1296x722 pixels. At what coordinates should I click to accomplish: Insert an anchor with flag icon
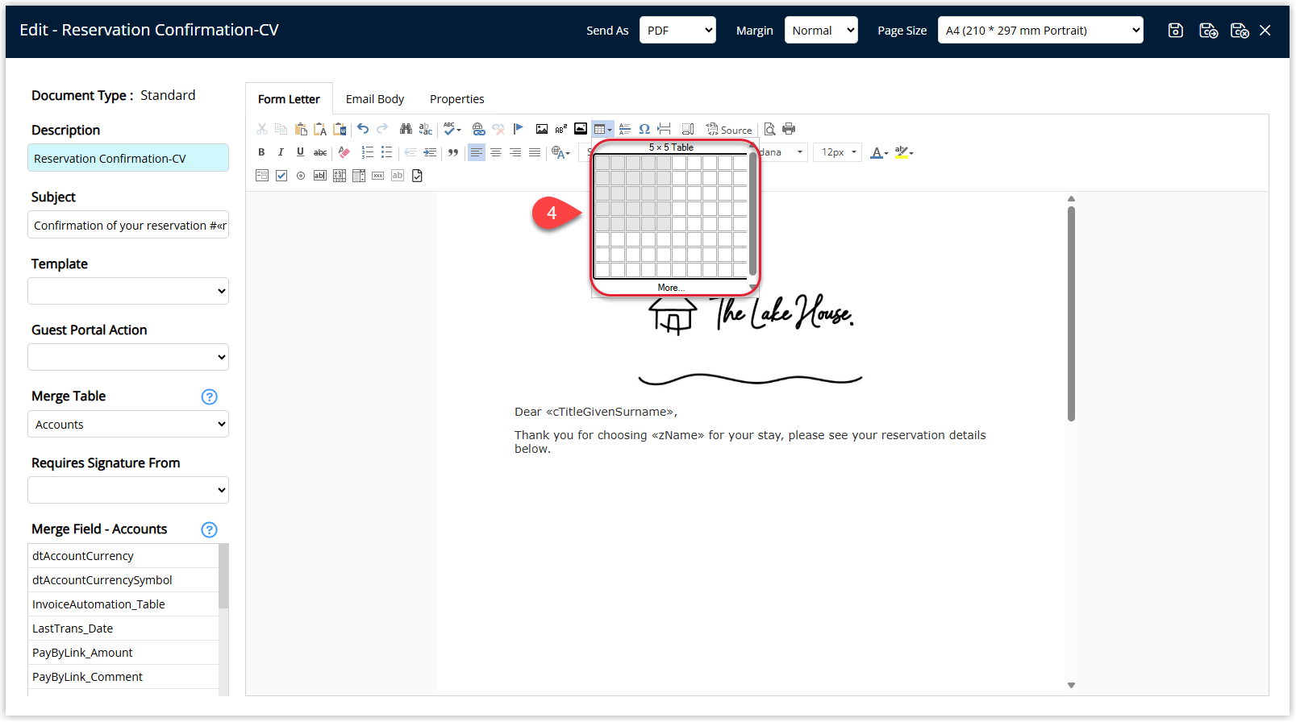[518, 129]
